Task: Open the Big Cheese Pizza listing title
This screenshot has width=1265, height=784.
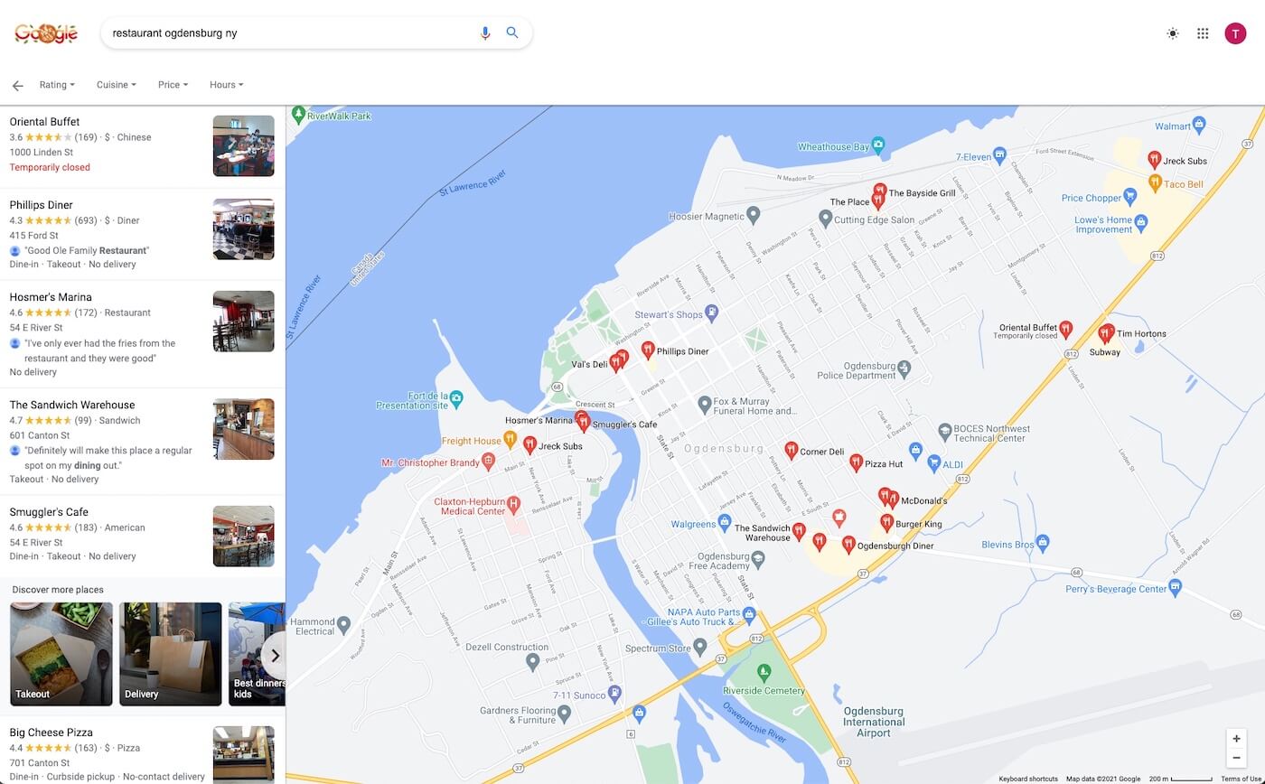Action: click(51, 733)
